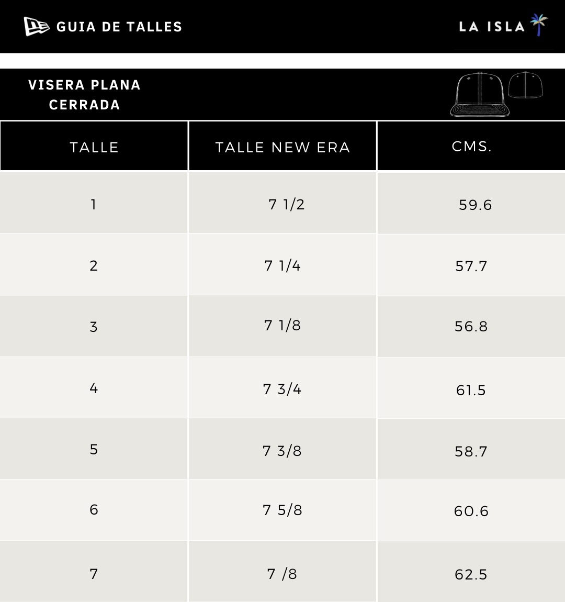
Task: Click the 7 1/4 New Era size
Action: [x=282, y=266]
